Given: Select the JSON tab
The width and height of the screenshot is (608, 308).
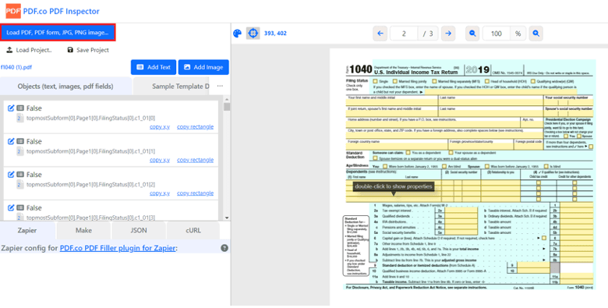Looking at the screenshot, I should (139, 231).
